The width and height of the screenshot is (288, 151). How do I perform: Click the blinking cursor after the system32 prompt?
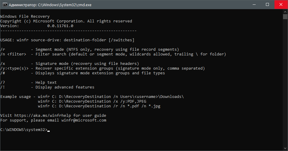49,130
